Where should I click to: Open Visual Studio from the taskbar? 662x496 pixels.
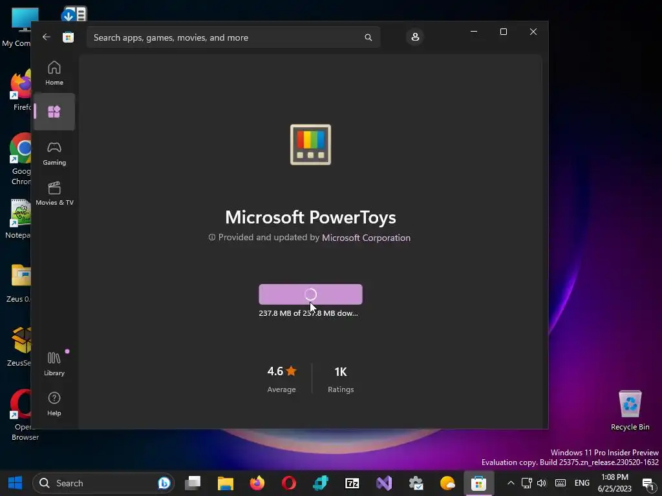click(x=384, y=483)
